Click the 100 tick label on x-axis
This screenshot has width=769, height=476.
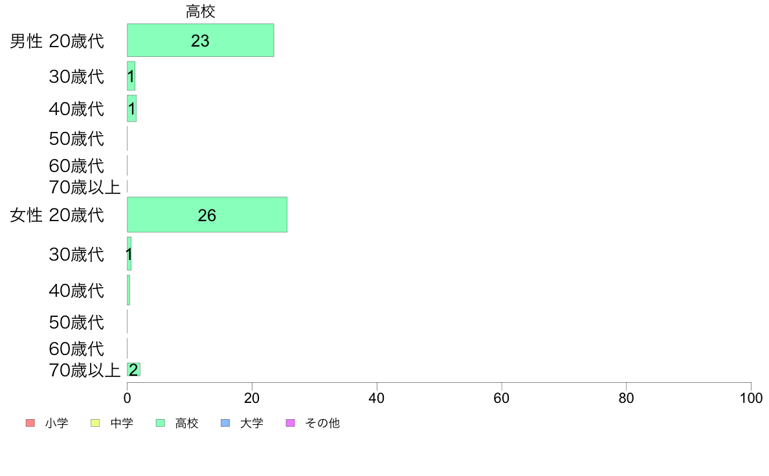click(751, 398)
